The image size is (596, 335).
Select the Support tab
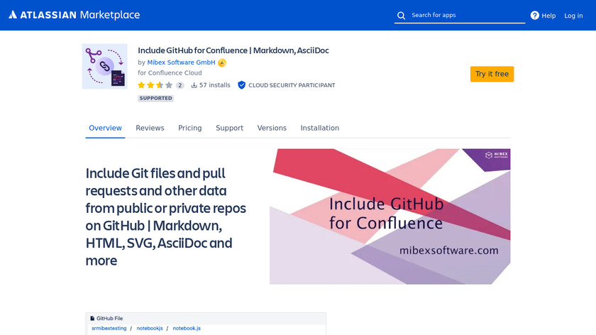click(x=229, y=128)
